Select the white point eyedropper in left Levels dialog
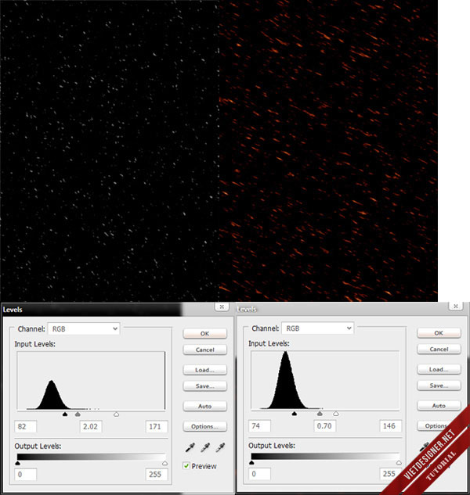 point(220,447)
